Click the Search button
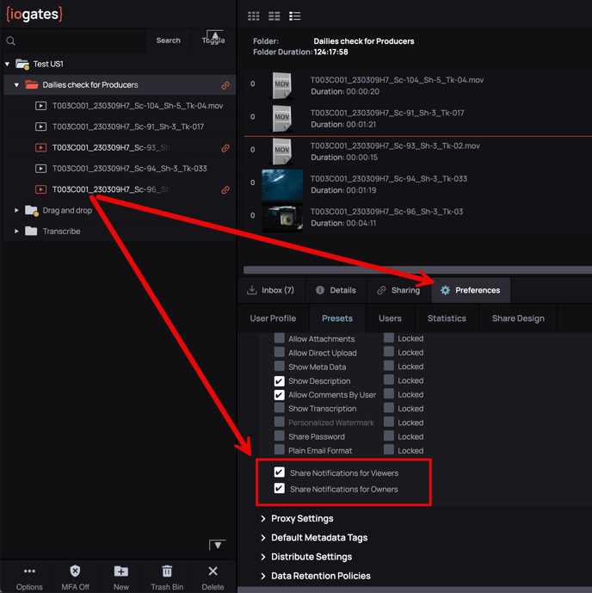Viewport: 592px width, 593px height. pos(169,40)
